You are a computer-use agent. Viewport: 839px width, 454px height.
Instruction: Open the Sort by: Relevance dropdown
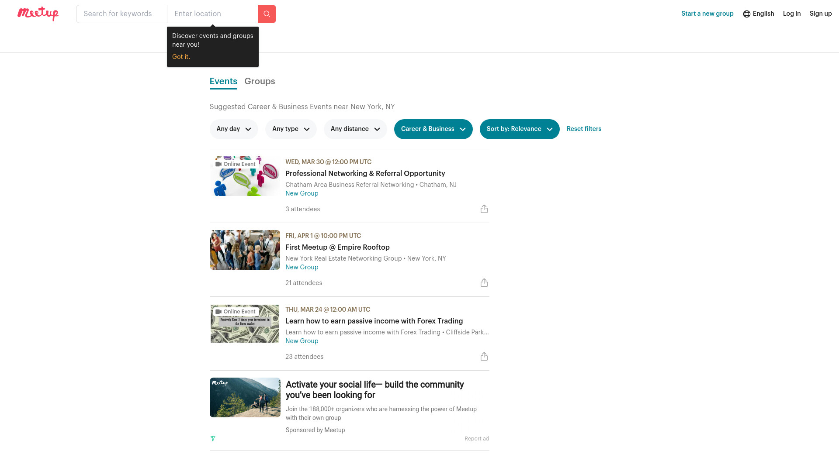click(519, 129)
